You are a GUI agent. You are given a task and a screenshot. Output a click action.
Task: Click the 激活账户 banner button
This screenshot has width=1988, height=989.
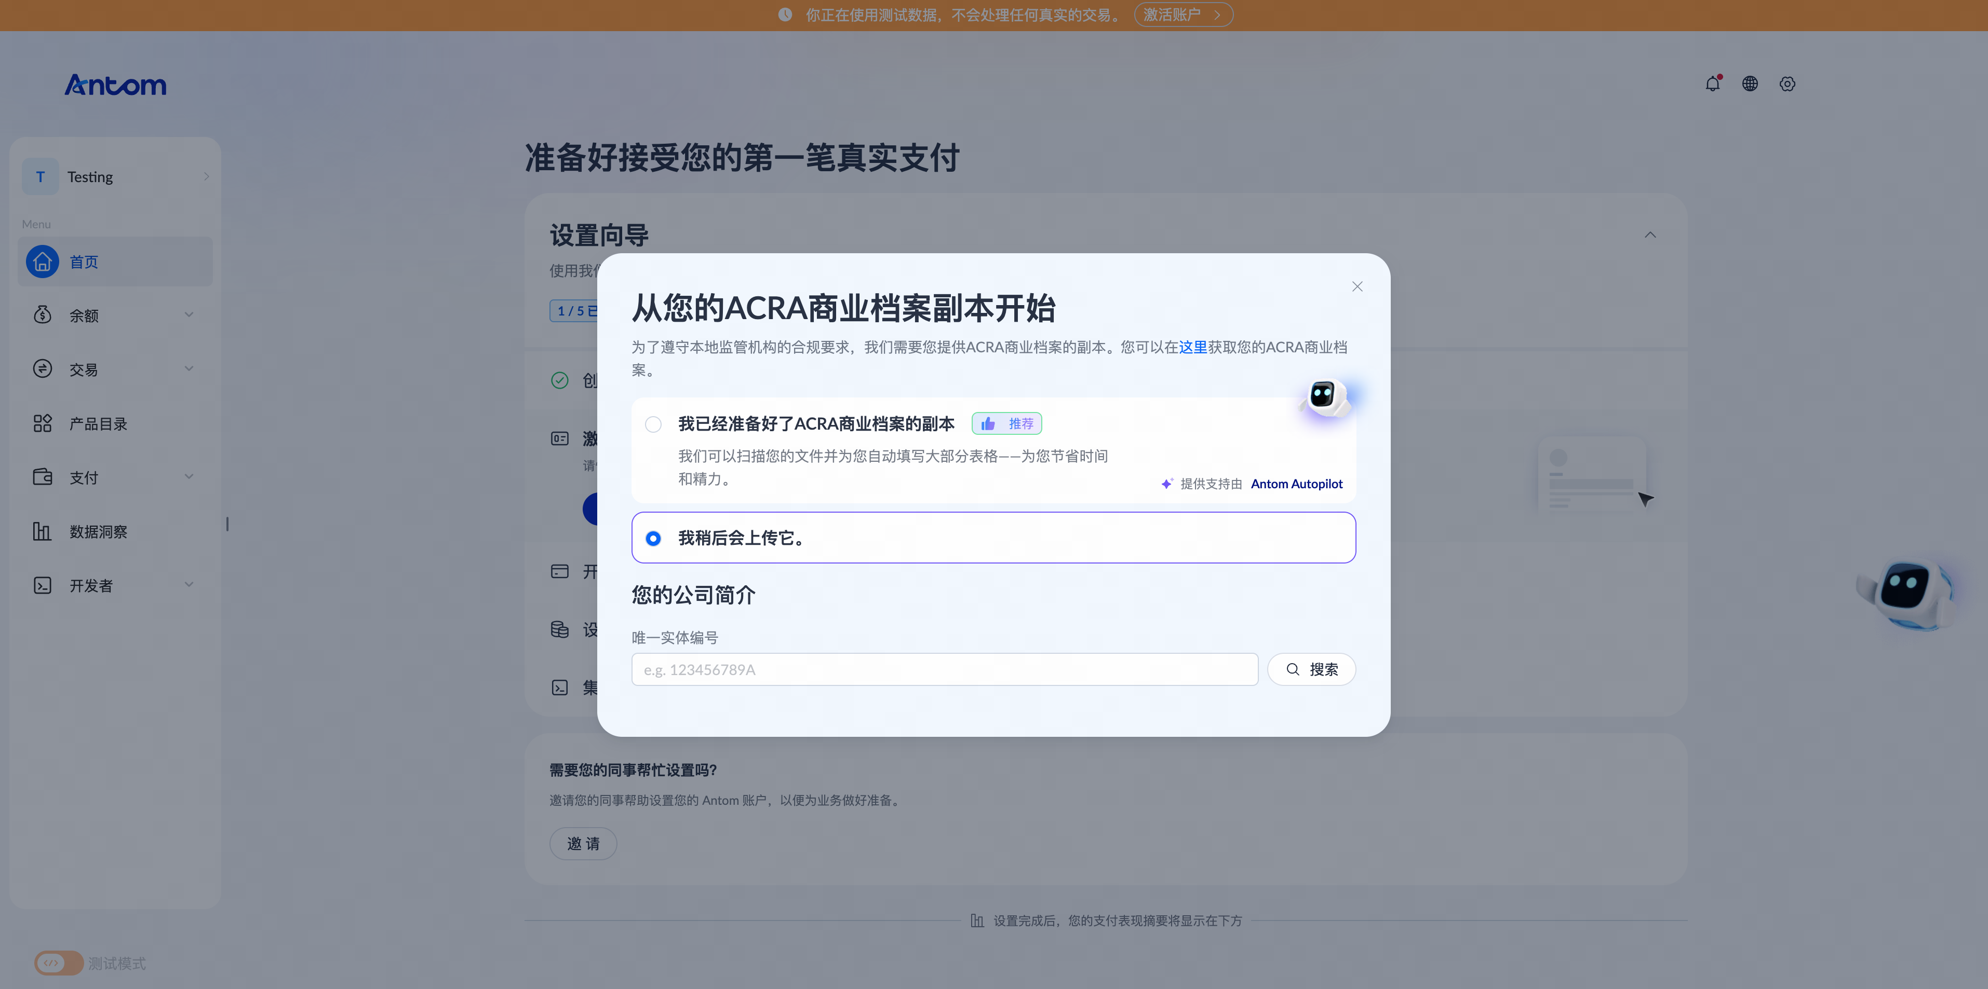(x=1183, y=15)
